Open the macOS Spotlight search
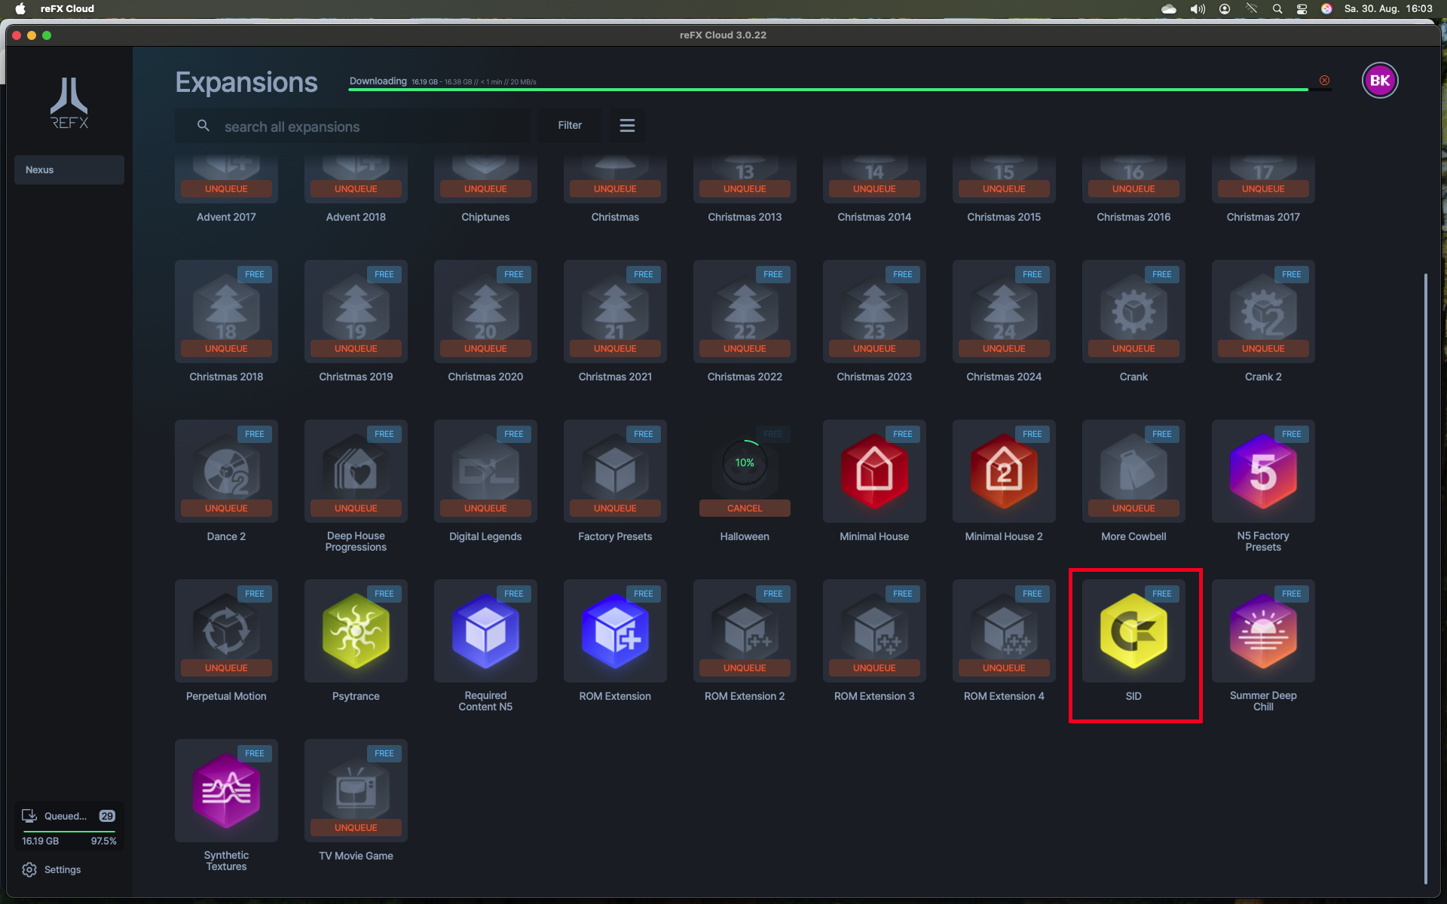Viewport: 1447px width, 904px height. 1277,9
